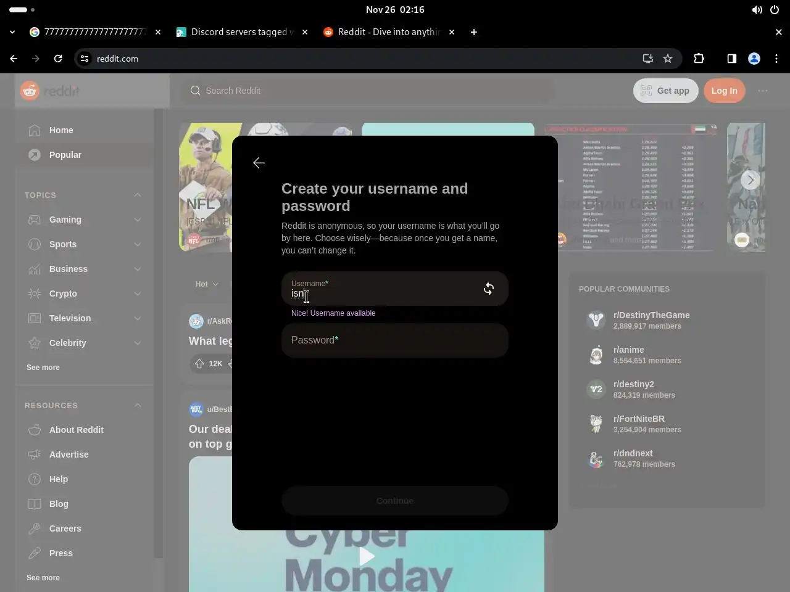This screenshot has height=592, width=790.
Task: Go back in the browser
Action: coord(14,59)
